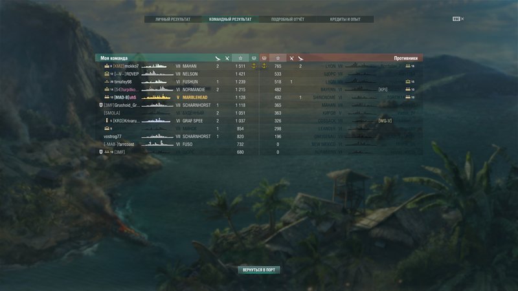Click enemy team's smiley karma column icon
518x291 pixels.
(264, 58)
